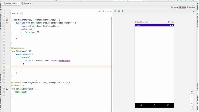Click the @Preview annotation on line 35
Image resolution: width=199 pixels, height=112 pixels.
pos(16,82)
